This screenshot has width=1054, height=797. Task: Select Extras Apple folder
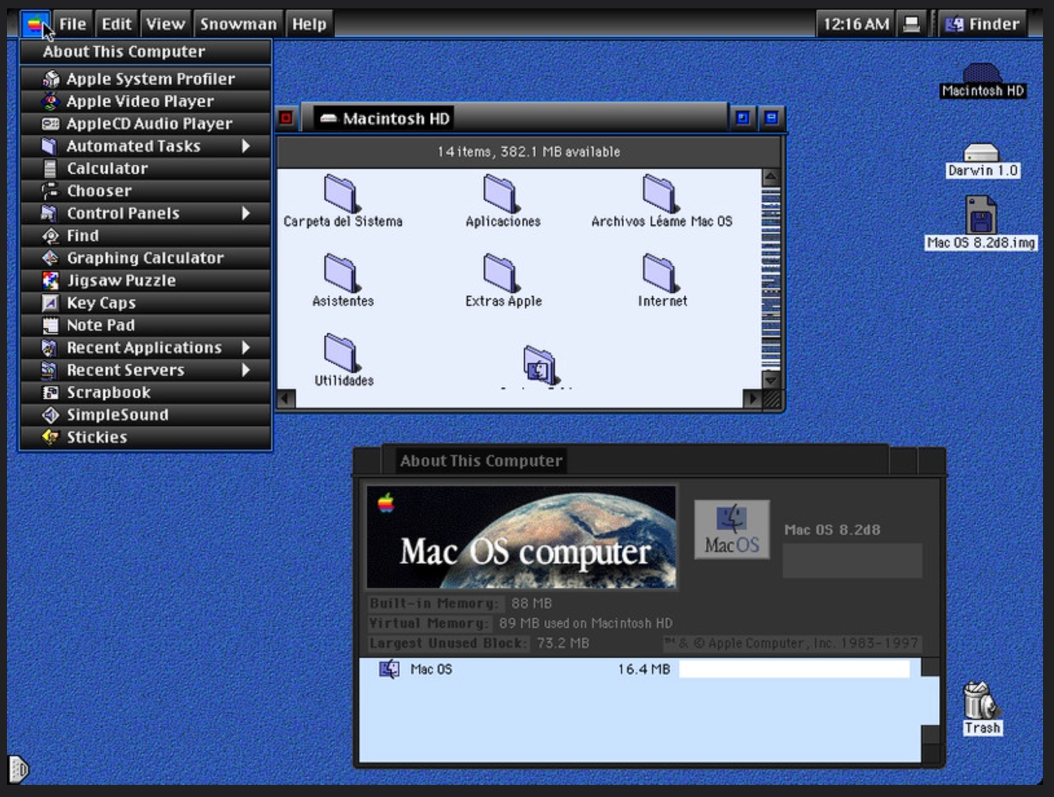pos(503,281)
